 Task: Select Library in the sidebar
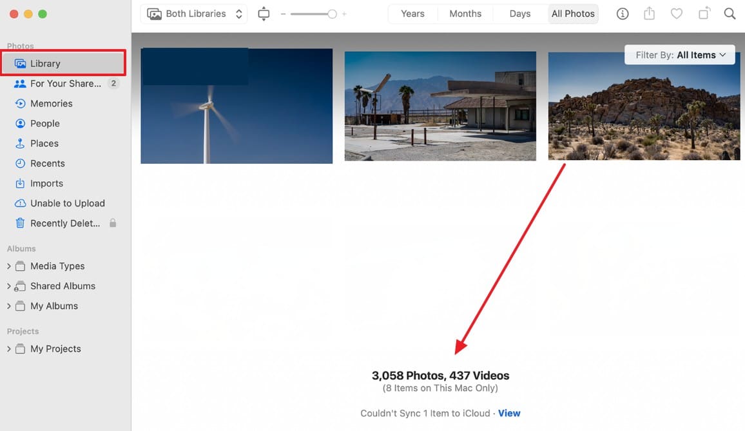tap(64, 63)
